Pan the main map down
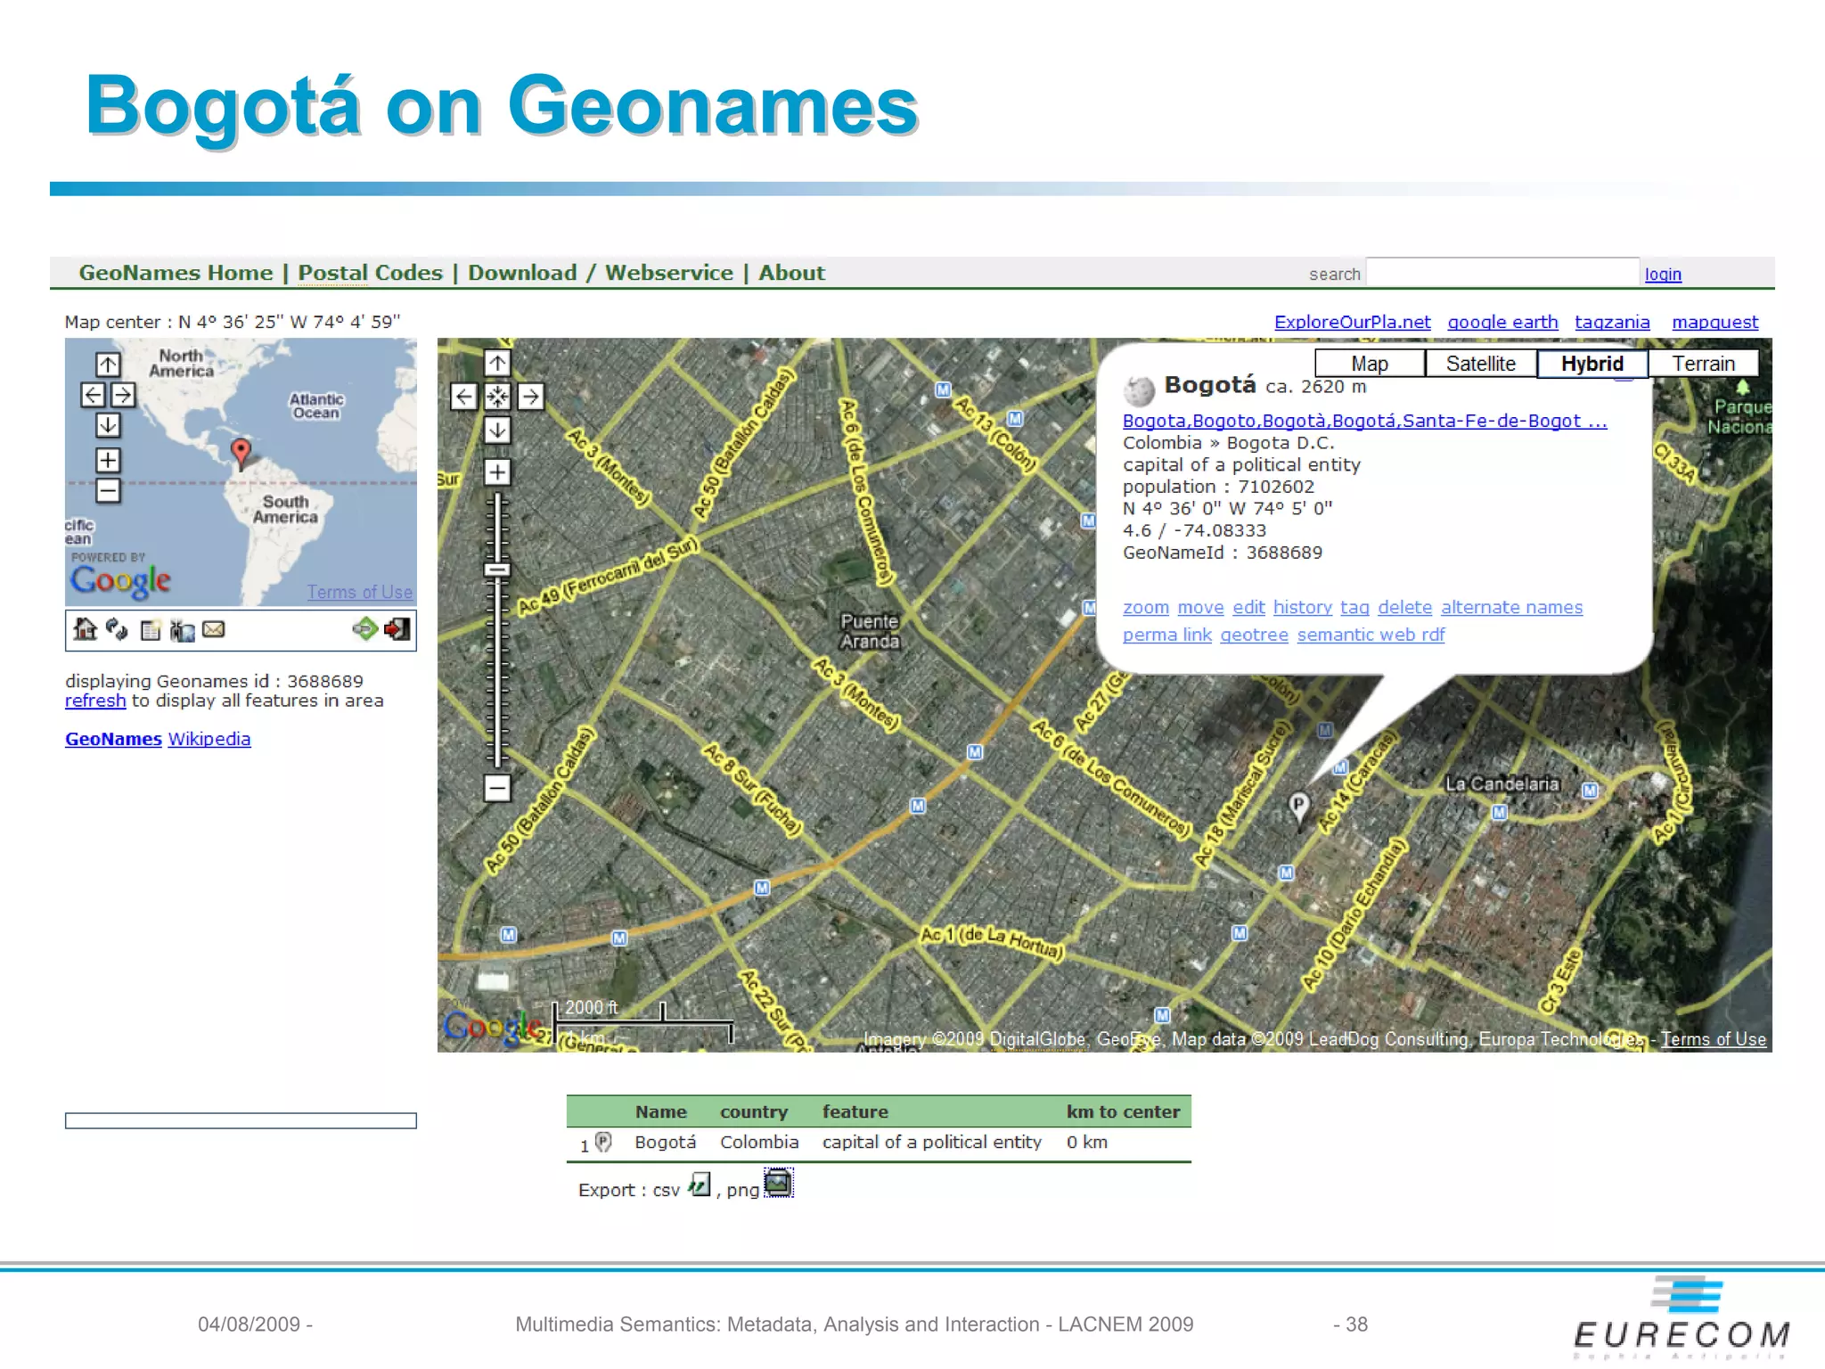This screenshot has height=1369, width=1825. 497,430
